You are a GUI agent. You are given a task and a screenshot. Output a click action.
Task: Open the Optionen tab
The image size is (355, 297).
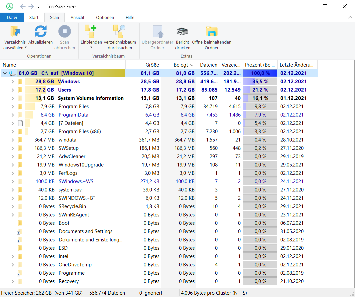105,17
